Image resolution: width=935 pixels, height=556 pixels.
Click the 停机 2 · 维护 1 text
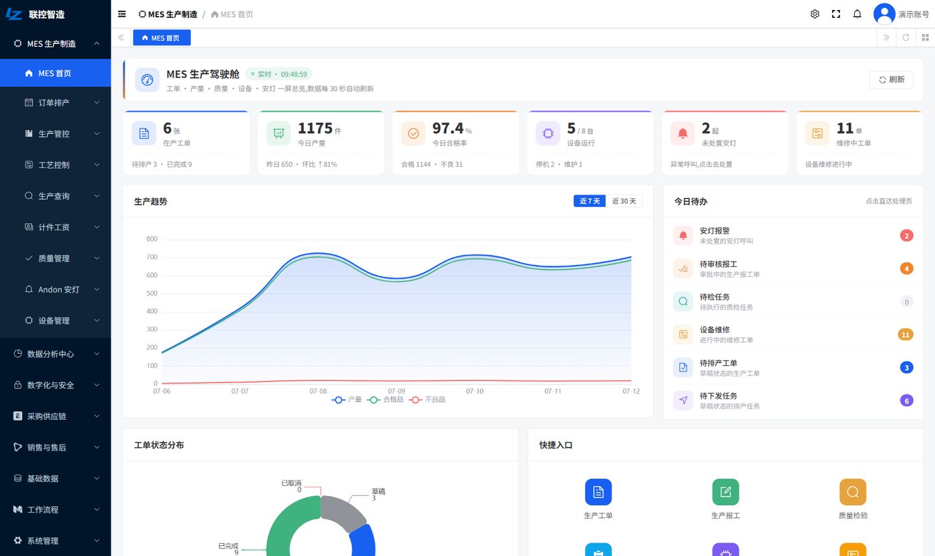click(x=559, y=164)
